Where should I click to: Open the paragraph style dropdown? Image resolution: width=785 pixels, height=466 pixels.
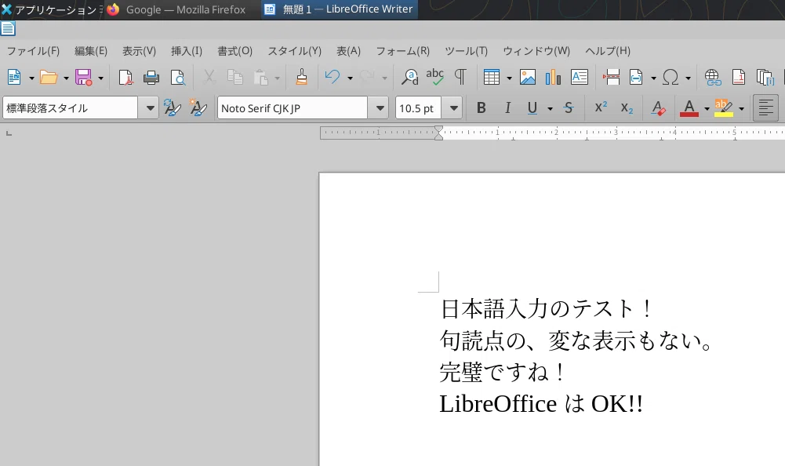click(x=149, y=107)
